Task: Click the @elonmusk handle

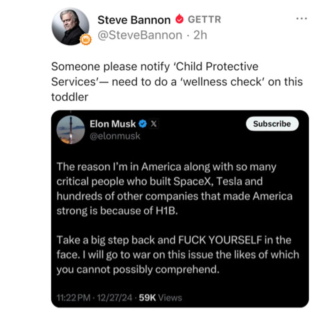Action: (115, 136)
